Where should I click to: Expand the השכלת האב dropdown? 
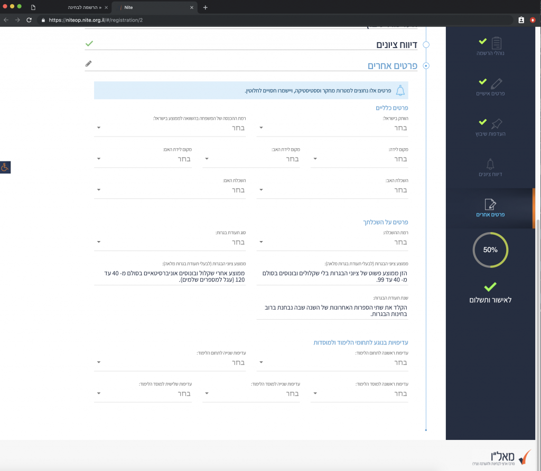[x=333, y=190]
